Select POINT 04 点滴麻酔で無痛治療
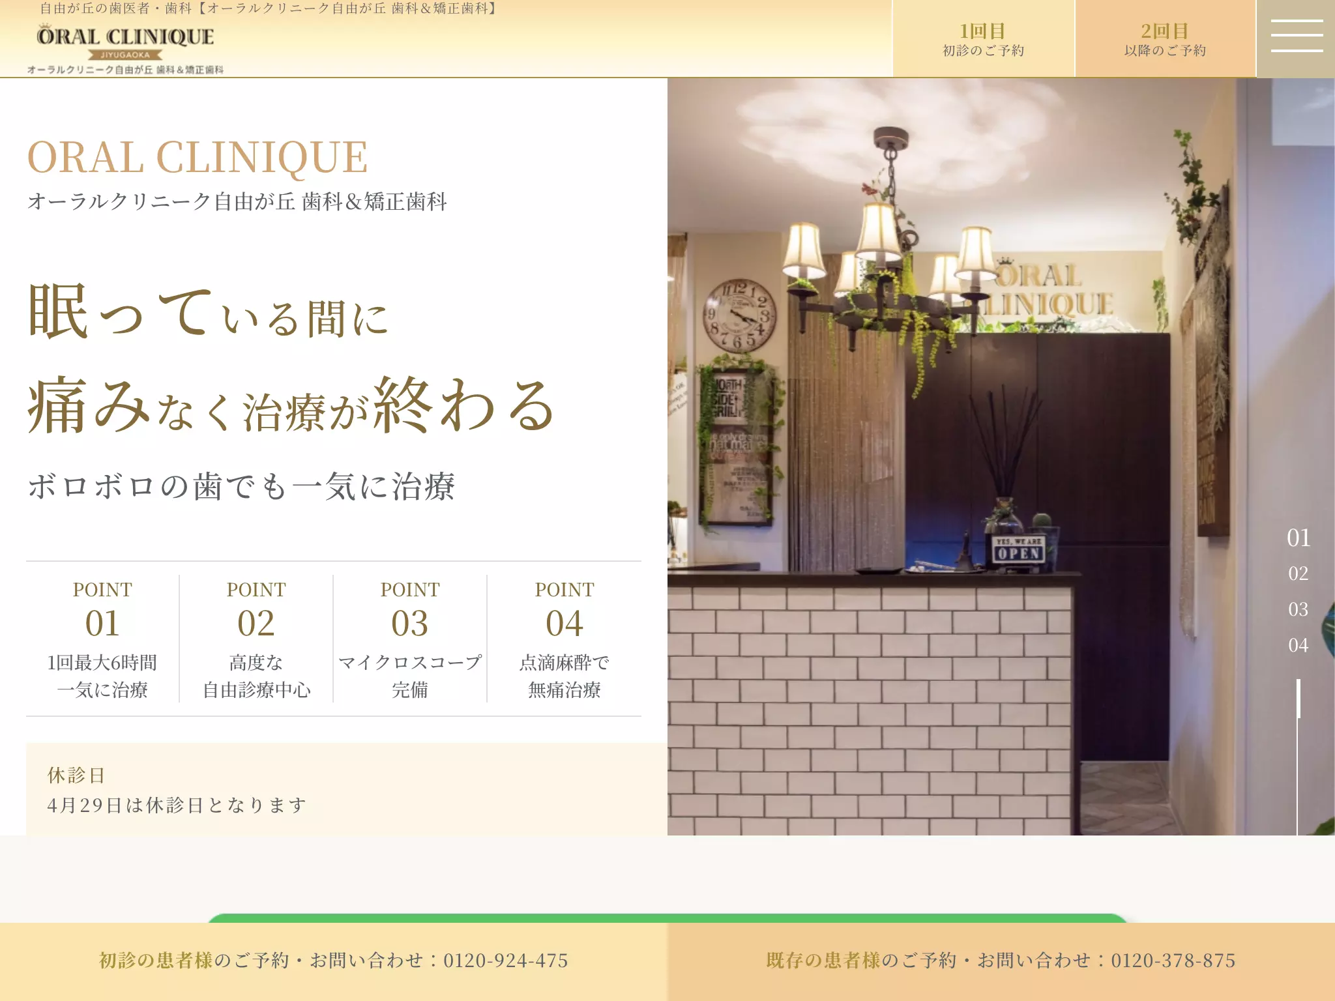 tap(565, 639)
